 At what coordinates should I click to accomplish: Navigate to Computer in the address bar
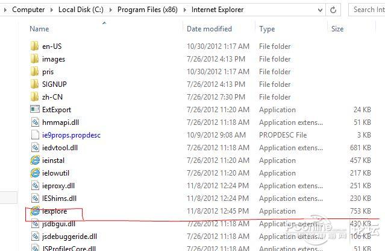28,10
